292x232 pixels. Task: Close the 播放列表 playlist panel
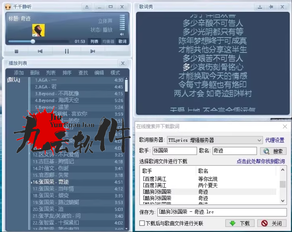point(123,63)
